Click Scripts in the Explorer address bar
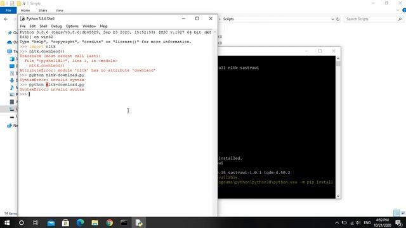 pos(228,19)
